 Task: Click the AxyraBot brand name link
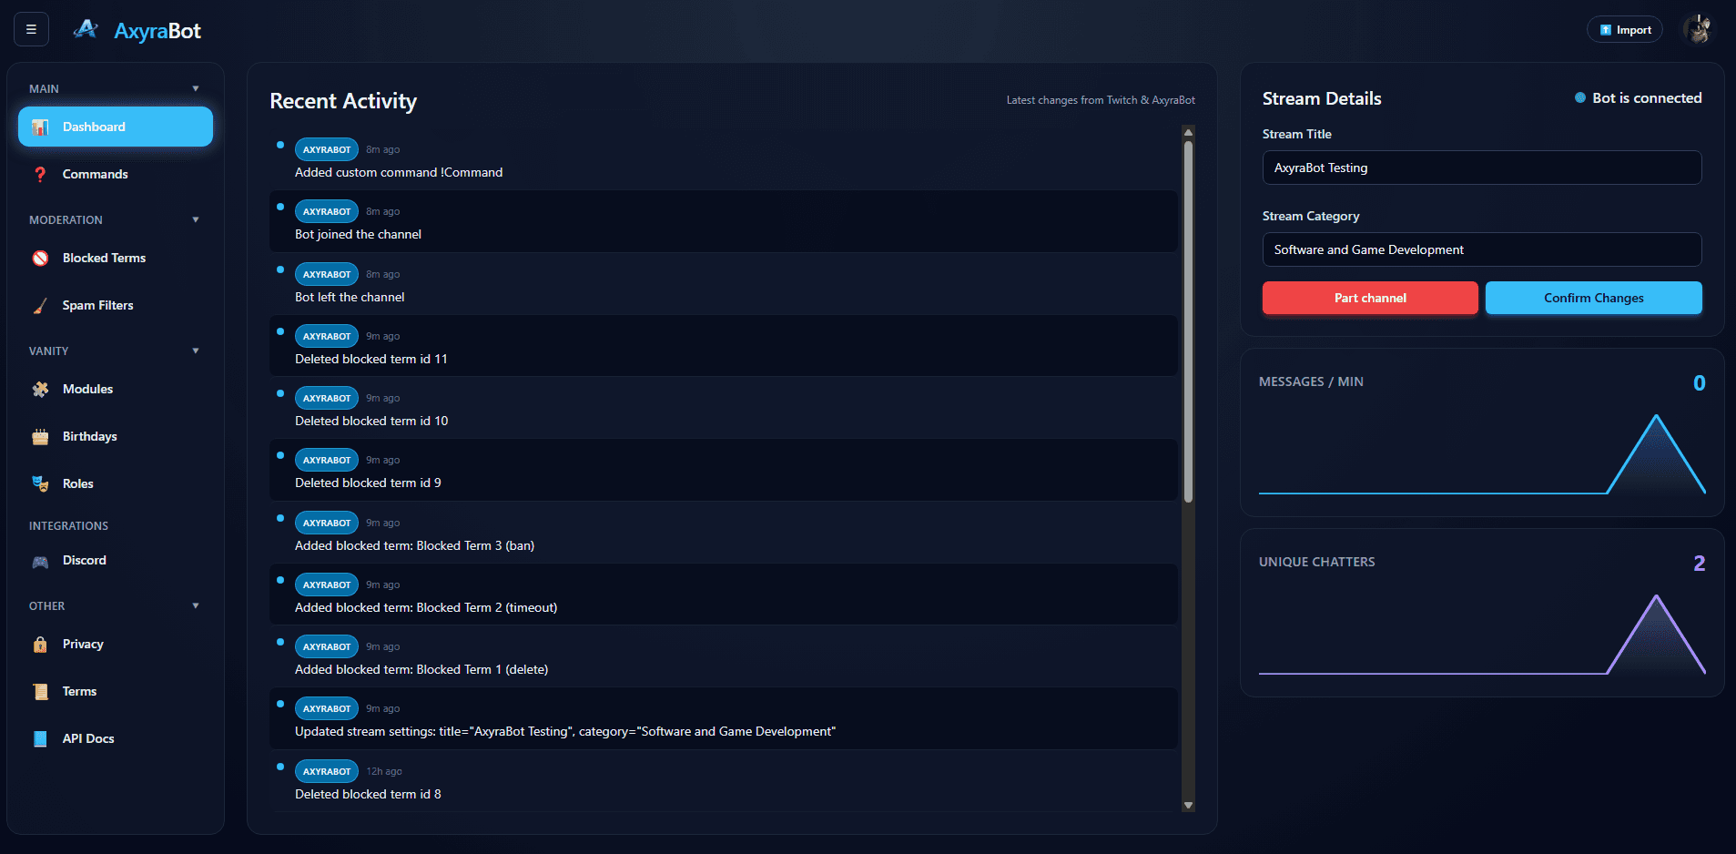(157, 31)
